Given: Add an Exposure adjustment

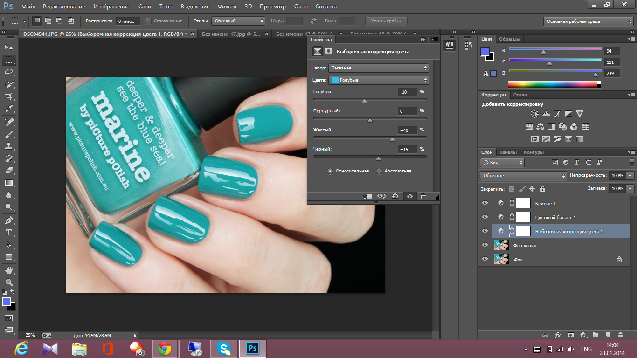Looking at the screenshot, I should [568, 114].
